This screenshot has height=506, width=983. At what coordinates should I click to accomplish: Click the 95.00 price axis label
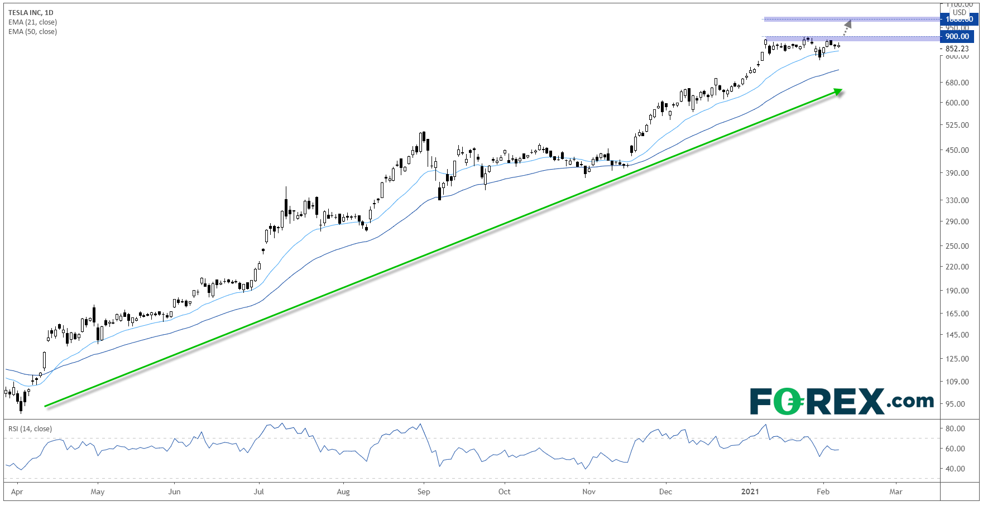pyautogui.click(x=956, y=404)
